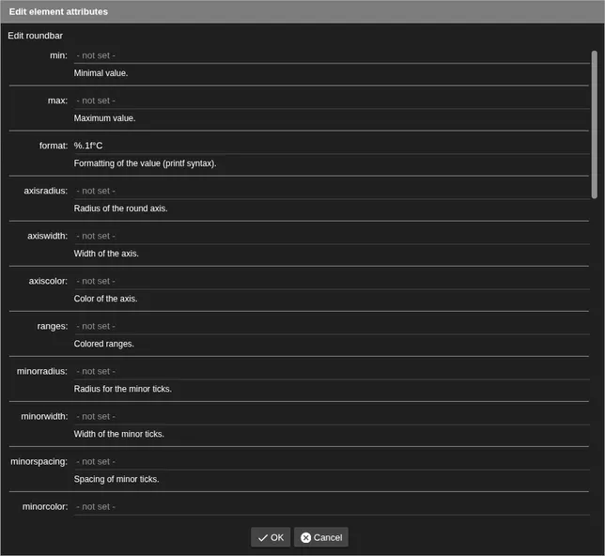
Task: Click the 'min:' label
Action: (x=58, y=55)
